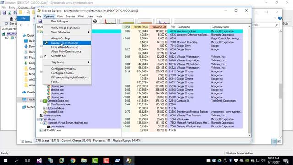Toggle Always On Top option
Viewport: 293px width, 165px height.
tap(60, 38)
